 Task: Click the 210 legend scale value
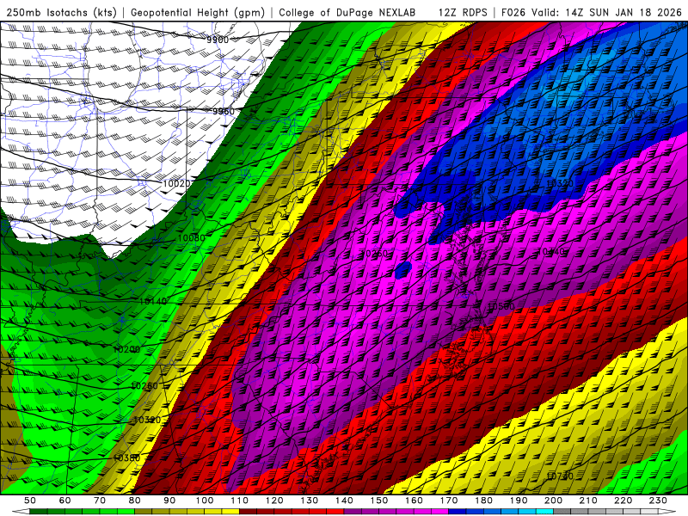point(588,501)
